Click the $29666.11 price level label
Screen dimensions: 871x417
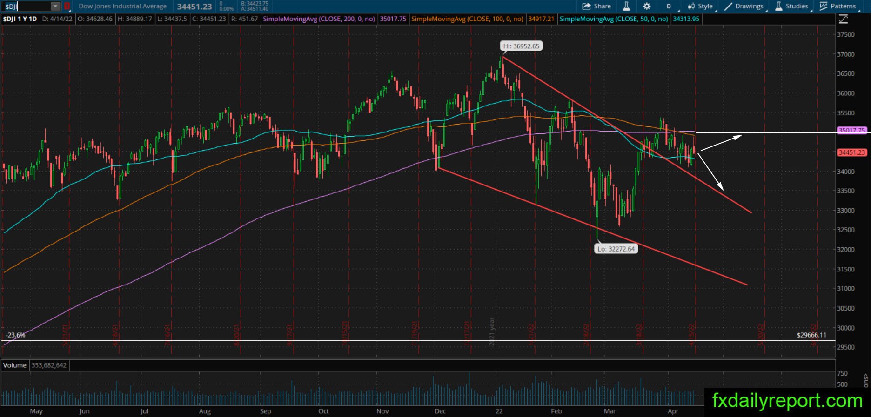pyautogui.click(x=811, y=335)
